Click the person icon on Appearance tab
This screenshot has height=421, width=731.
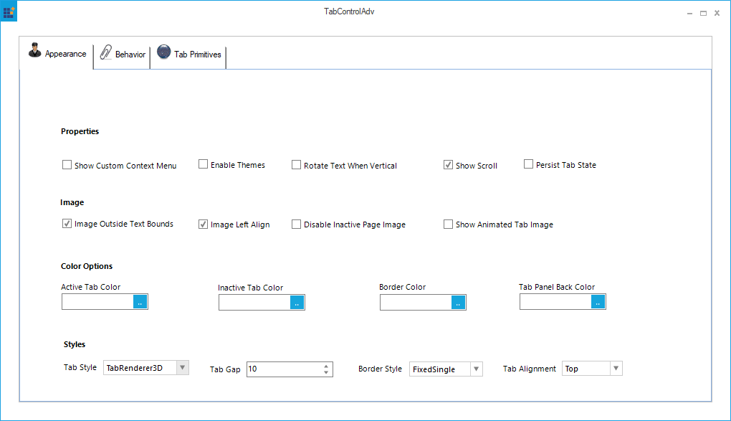coord(34,51)
